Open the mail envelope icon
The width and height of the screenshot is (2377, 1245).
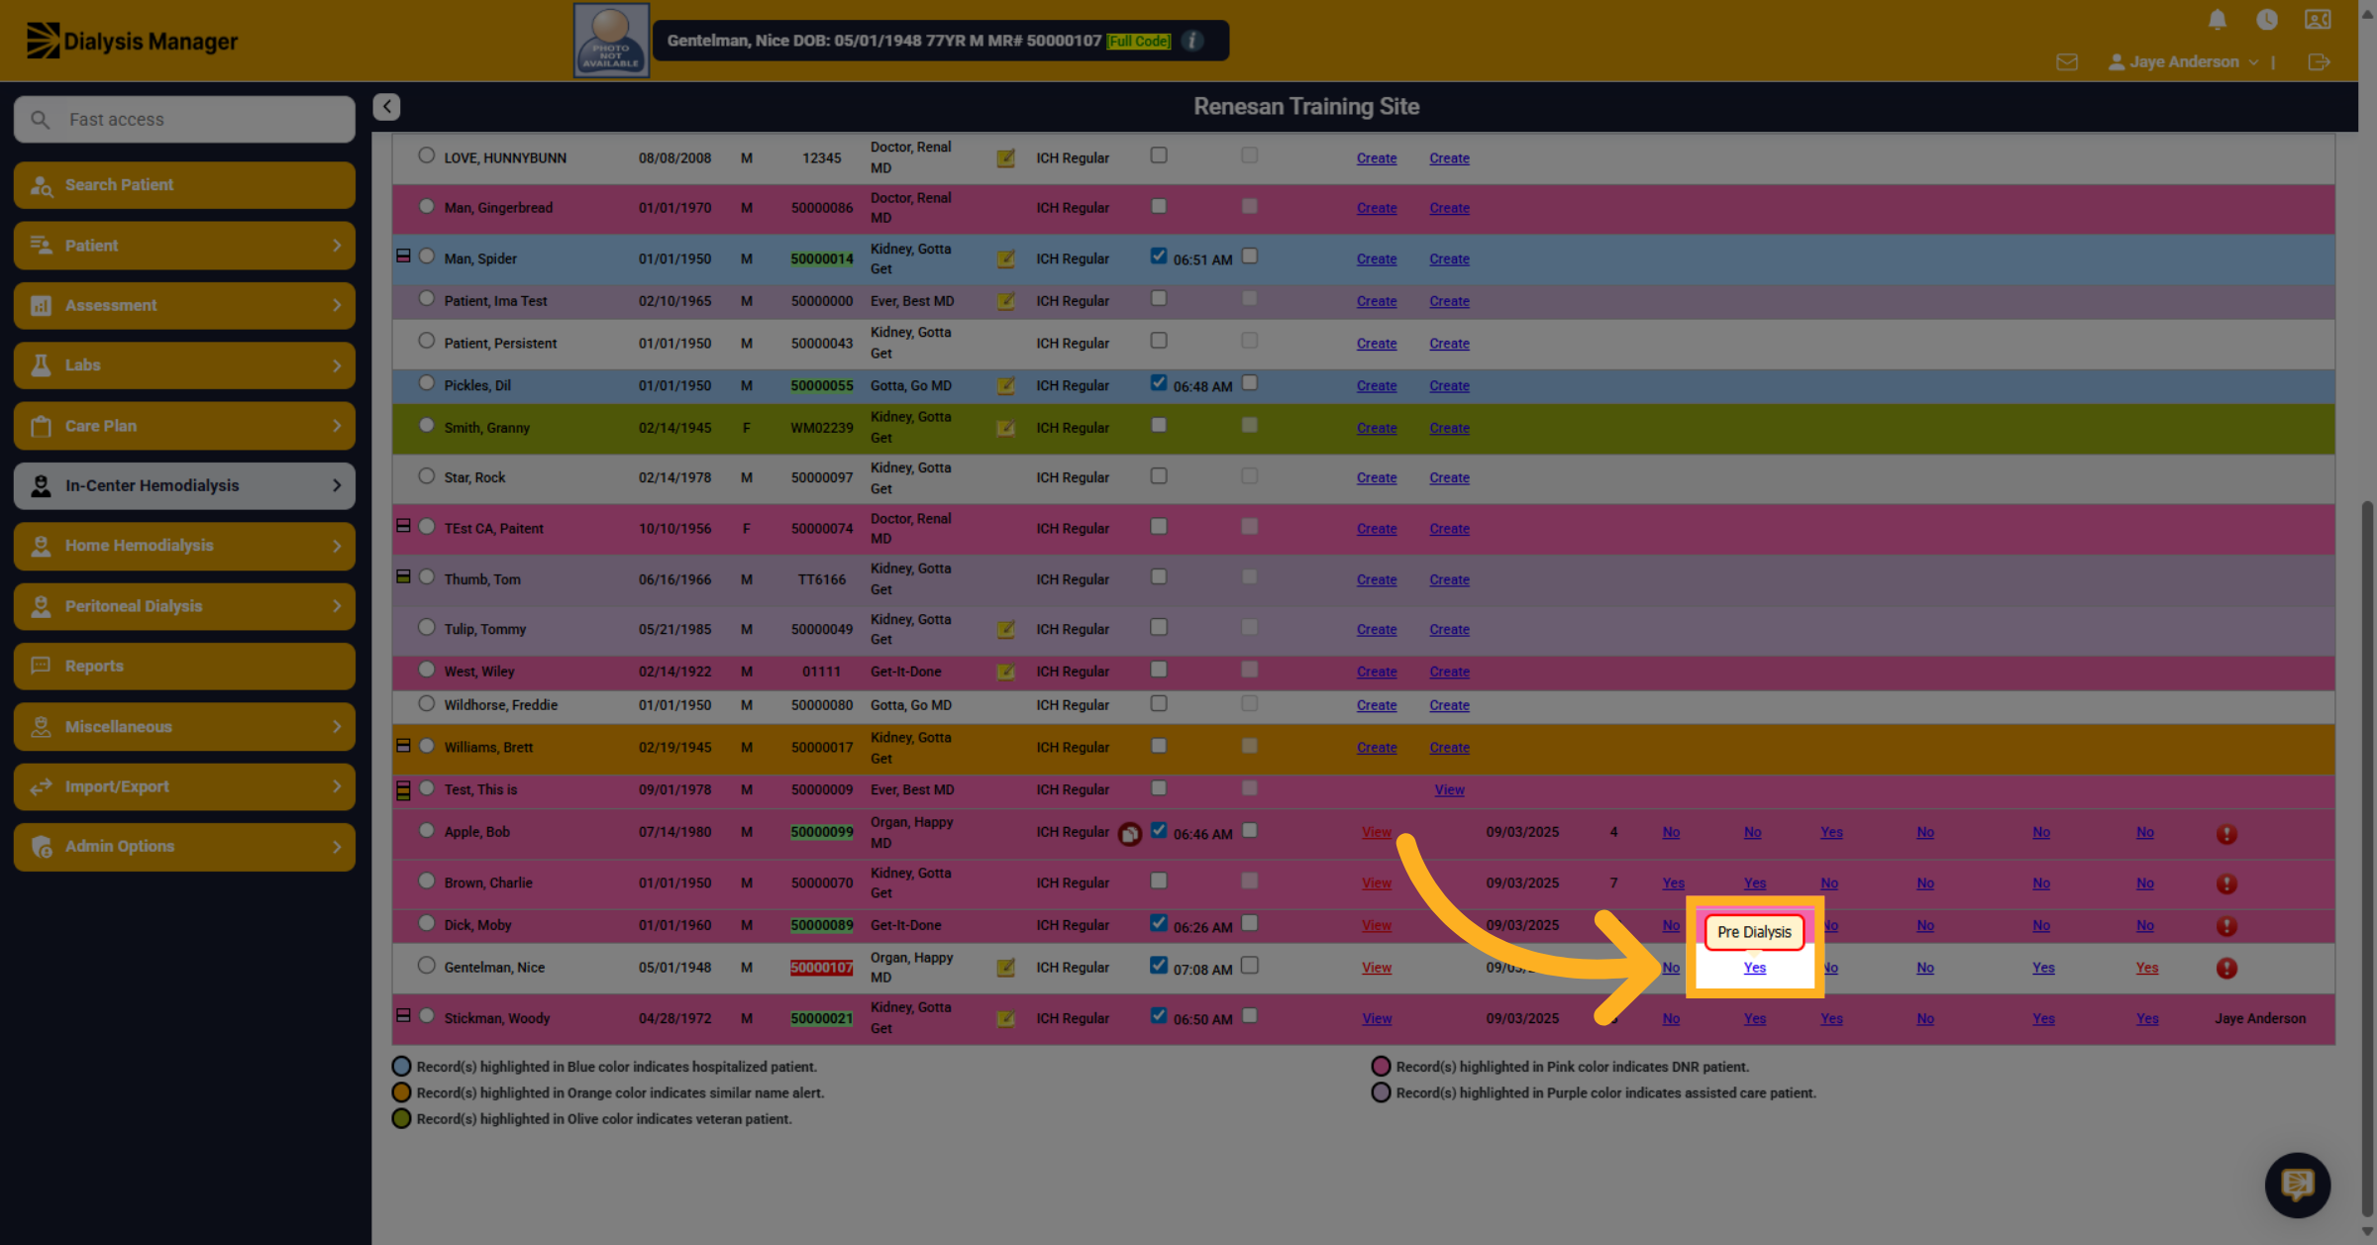[x=2067, y=62]
